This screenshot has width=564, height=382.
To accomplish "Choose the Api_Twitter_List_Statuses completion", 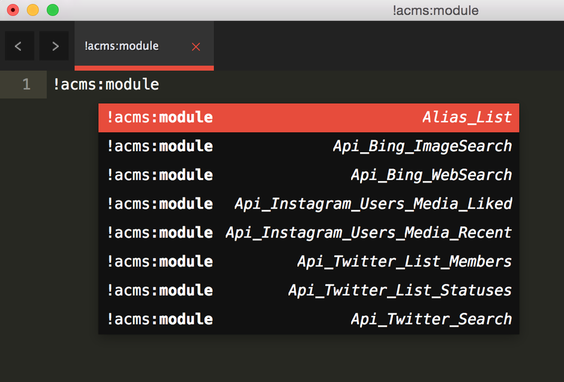I will pos(308,290).
